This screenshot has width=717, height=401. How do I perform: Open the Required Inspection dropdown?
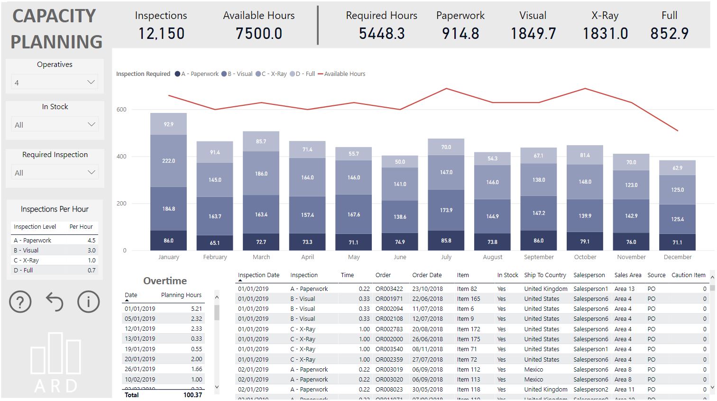point(91,172)
